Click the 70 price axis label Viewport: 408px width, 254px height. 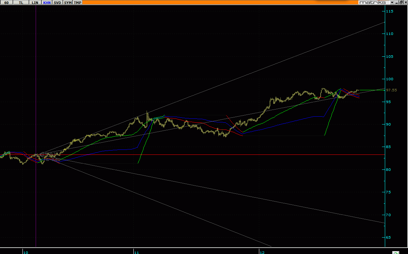point(388,215)
